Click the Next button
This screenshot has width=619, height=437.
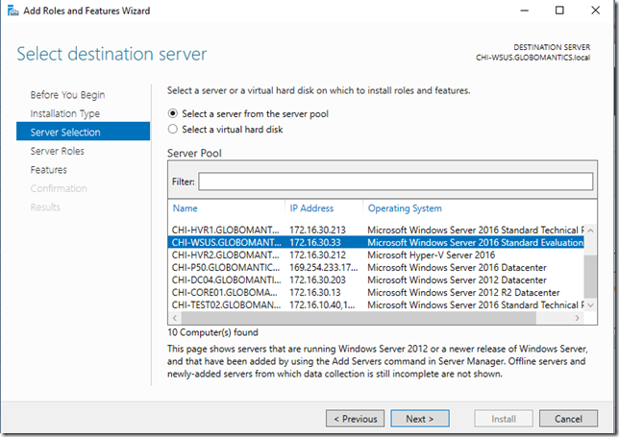click(x=420, y=419)
